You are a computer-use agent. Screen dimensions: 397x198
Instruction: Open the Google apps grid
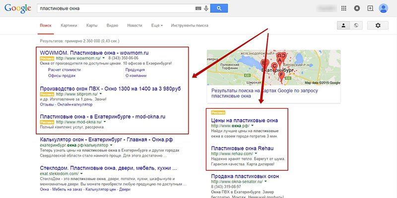click(343, 8)
